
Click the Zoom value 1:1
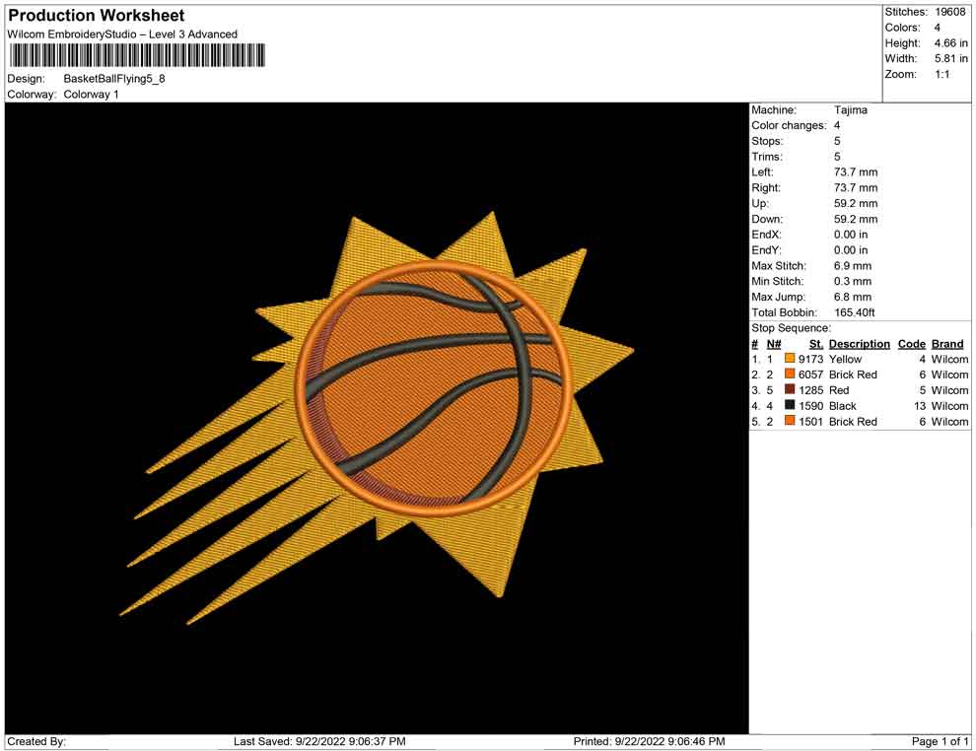[x=942, y=74]
